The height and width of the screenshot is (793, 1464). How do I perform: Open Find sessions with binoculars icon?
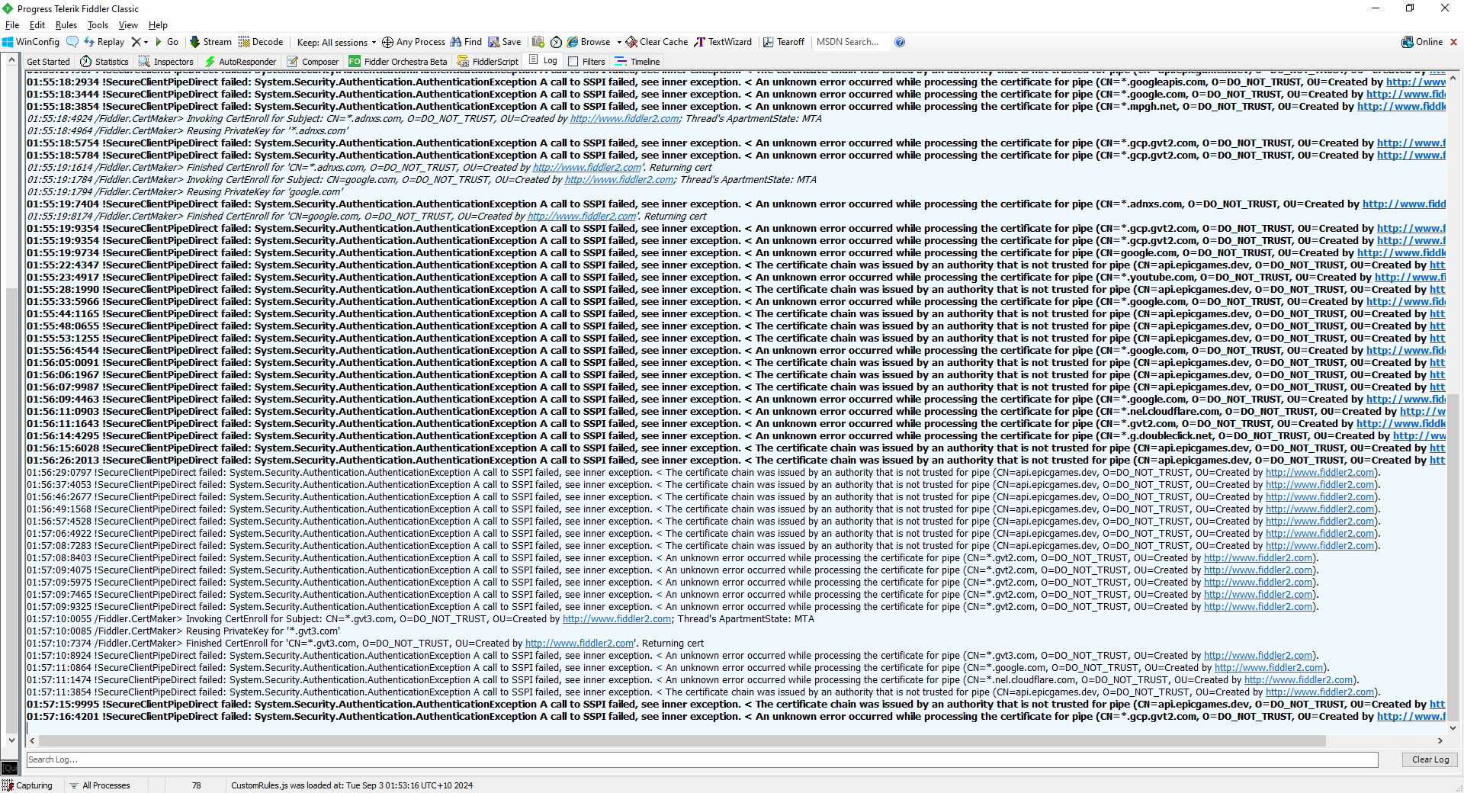[466, 42]
